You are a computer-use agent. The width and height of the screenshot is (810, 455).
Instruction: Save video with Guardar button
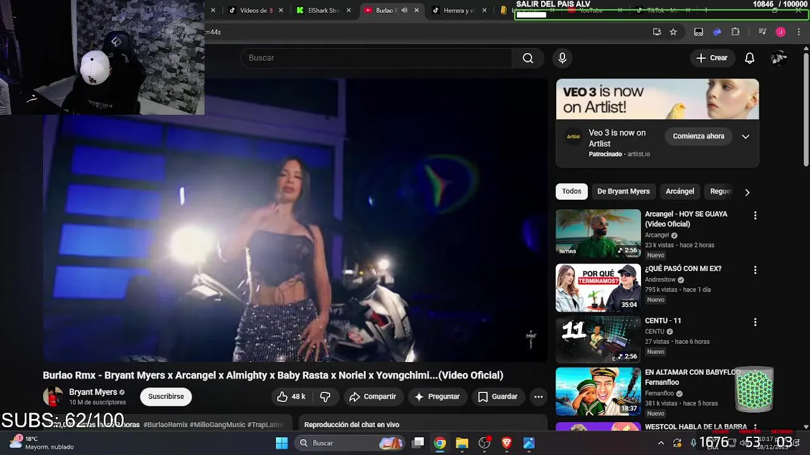coord(498,397)
